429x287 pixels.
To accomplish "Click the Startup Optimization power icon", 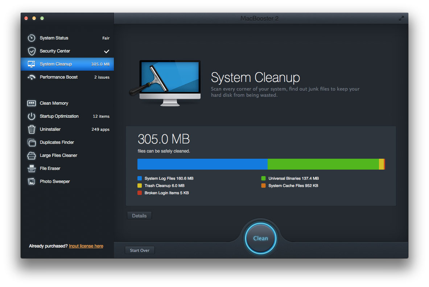I will click(32, 116).
